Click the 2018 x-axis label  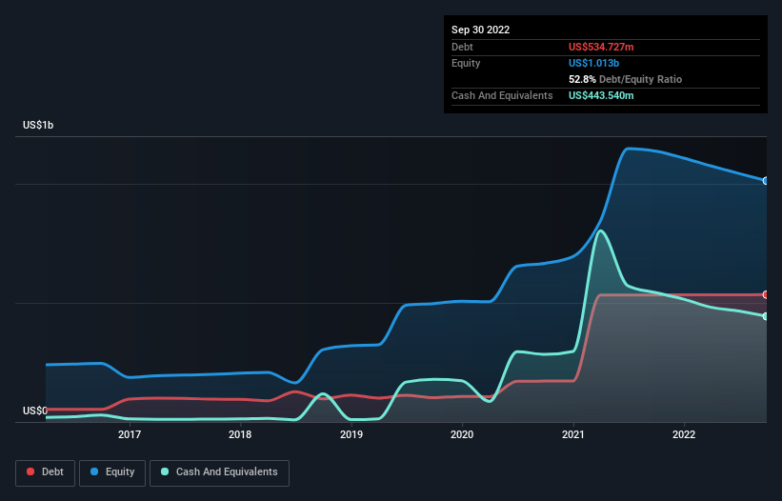[x=240, y=434]
